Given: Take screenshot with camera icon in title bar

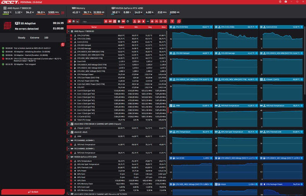Looking at the screenshot, I should tap(286, 2).
